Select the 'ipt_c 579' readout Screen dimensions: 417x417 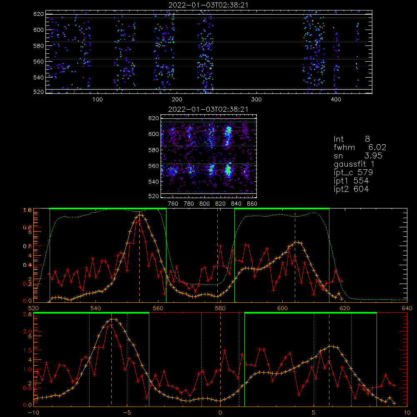pos(353,172)
